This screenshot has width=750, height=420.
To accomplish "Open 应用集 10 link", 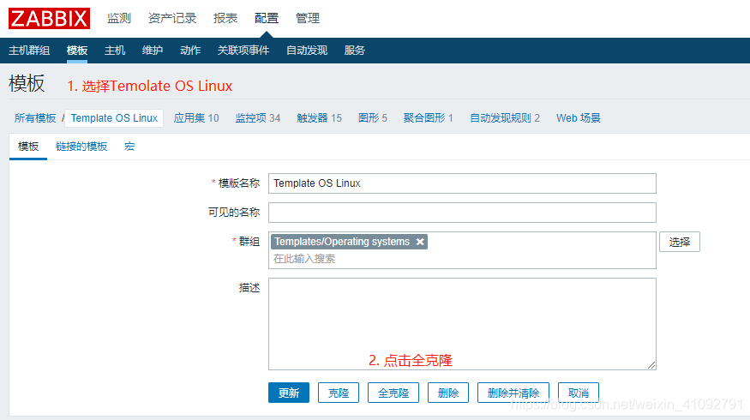I will tap(196, 118).
